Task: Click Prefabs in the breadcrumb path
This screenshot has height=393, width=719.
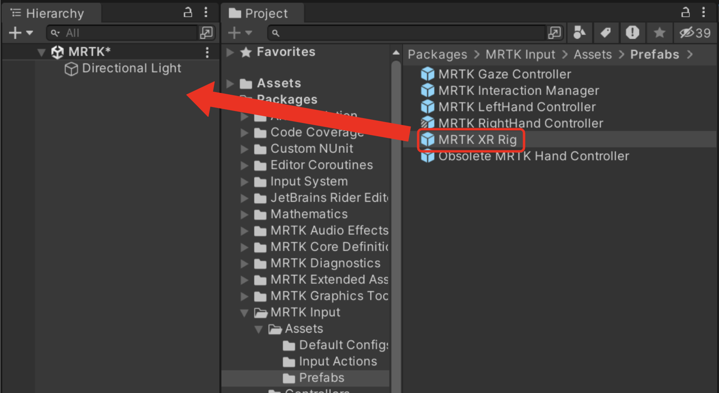Action: point(655,54)
